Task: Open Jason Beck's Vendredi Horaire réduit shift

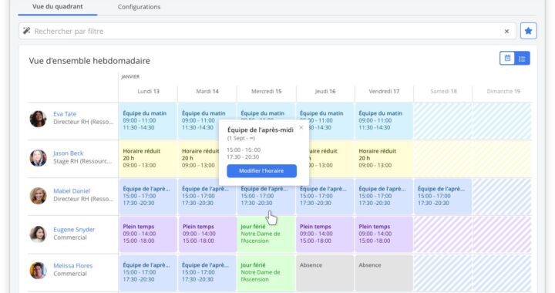Action: click(384, 159)
